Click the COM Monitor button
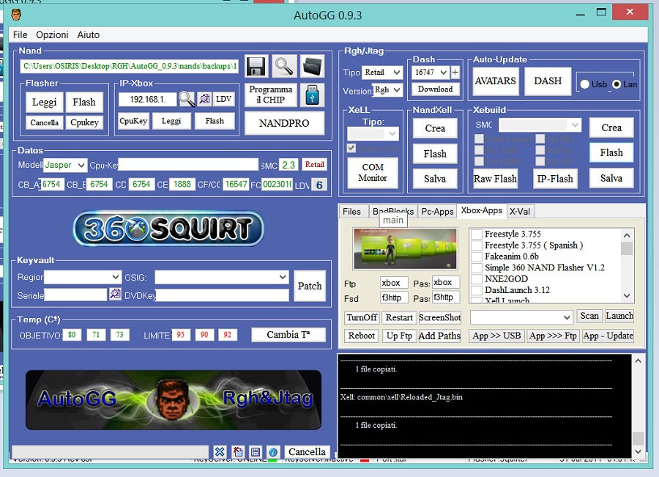 click(x=373, y=172)
